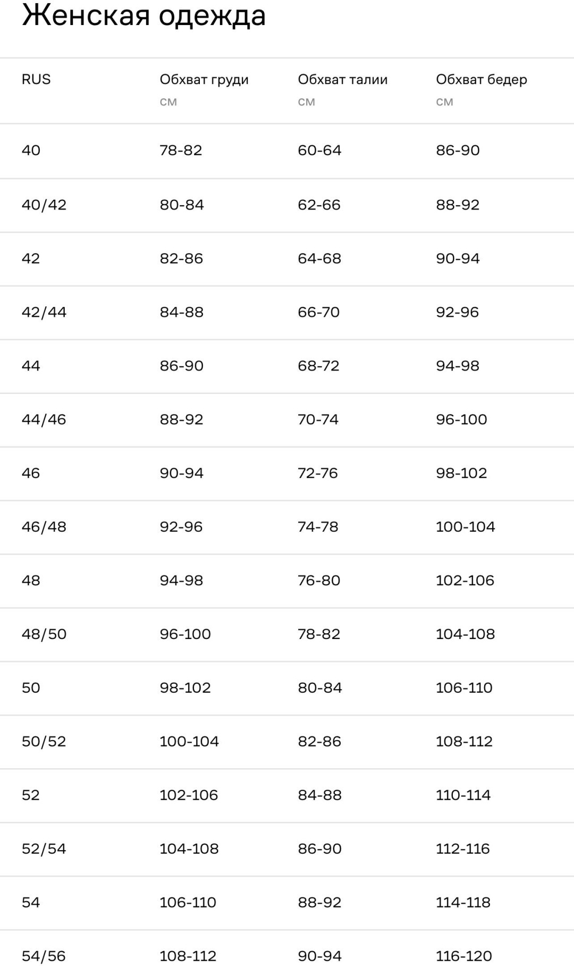Select size 46 row label
Screen dimensions: 574x966
point(31,473)
